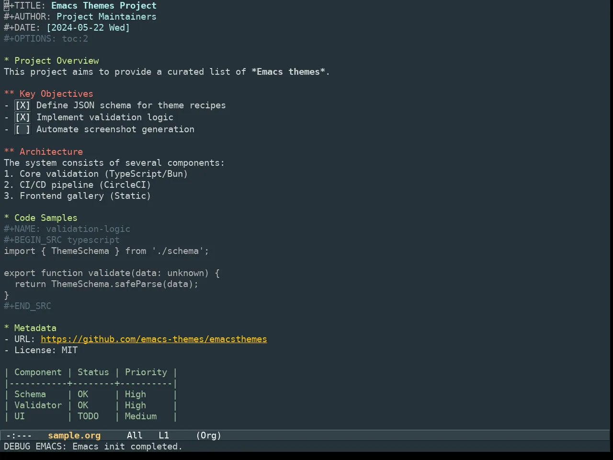
Task: Toggle checkbox for Define JSON schema item
Action: 23,105
